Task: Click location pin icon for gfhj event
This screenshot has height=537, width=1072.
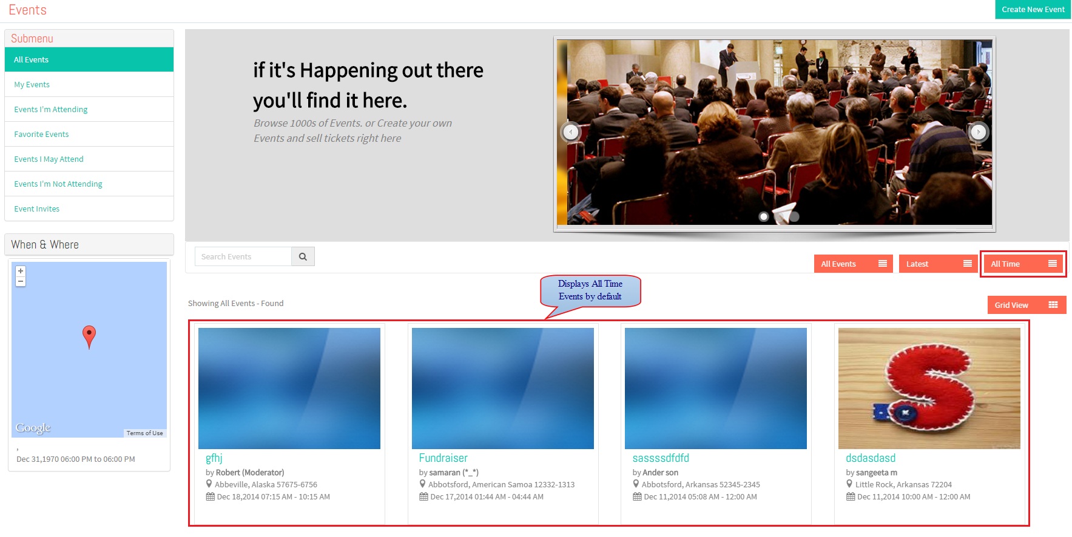Action: (209, 484)
